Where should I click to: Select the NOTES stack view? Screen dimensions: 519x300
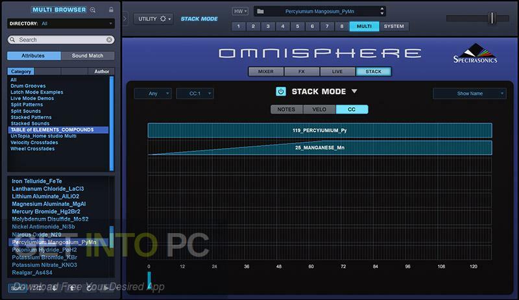point(286,109)
